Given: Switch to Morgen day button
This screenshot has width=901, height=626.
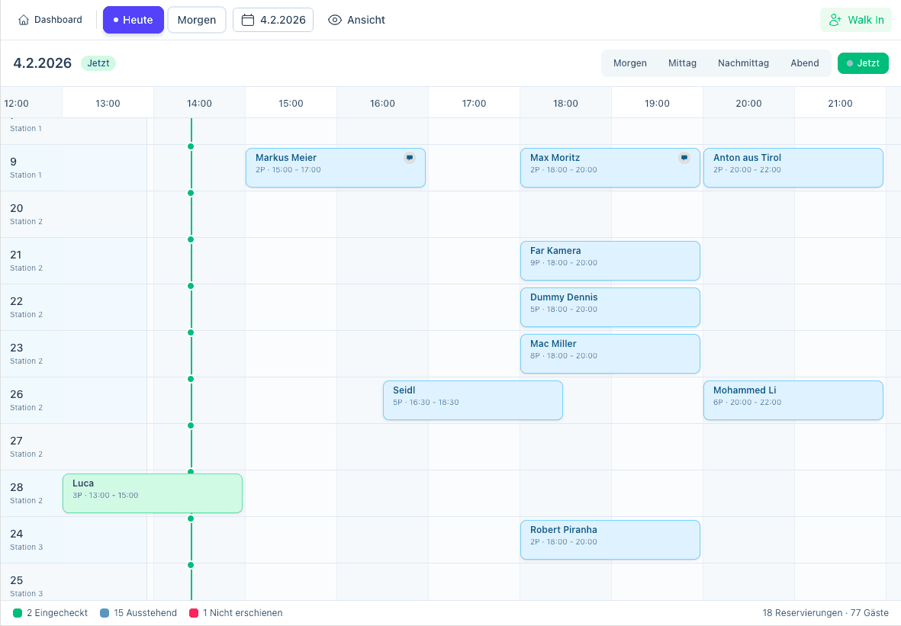Looking at the screenshot, I should point(197,20).
